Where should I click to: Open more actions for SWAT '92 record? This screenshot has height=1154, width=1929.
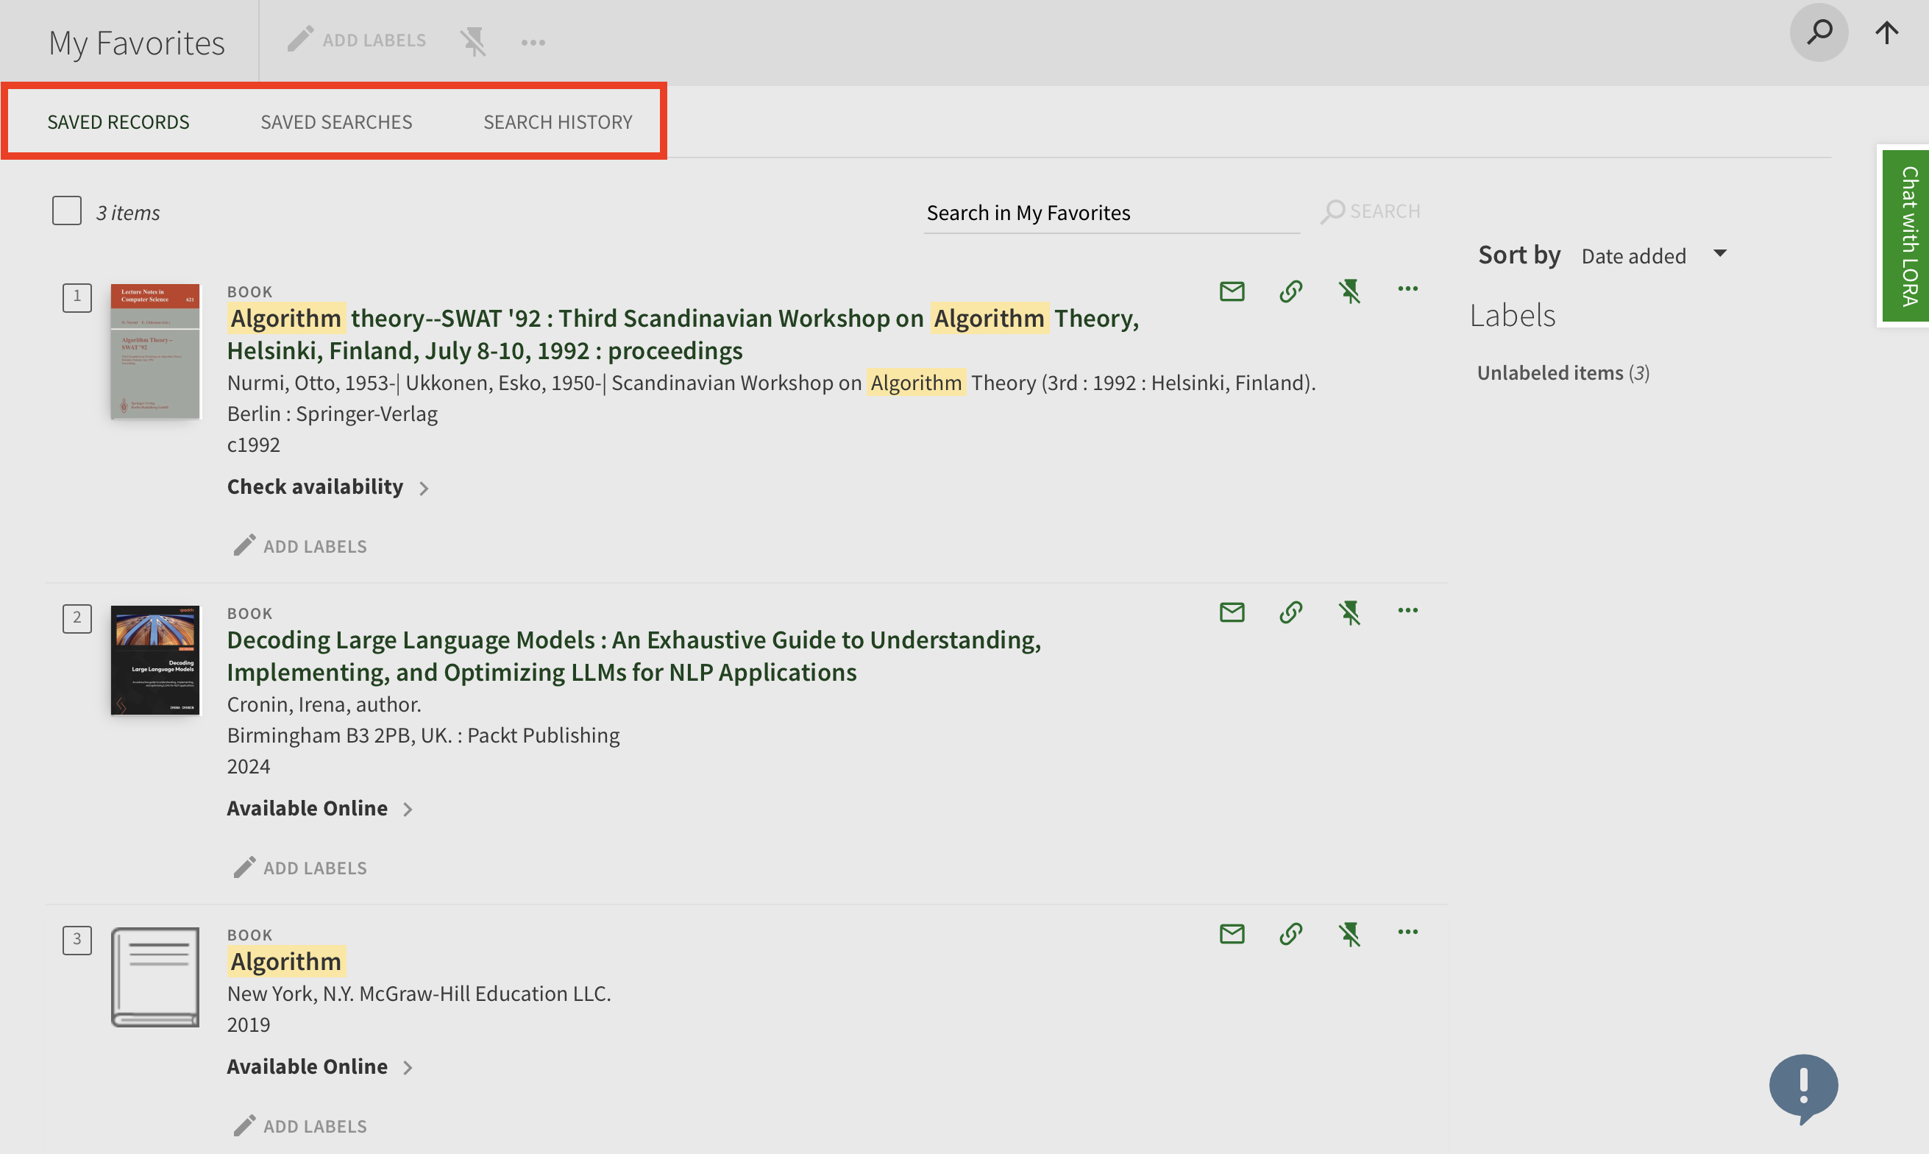pos(1407,289)
